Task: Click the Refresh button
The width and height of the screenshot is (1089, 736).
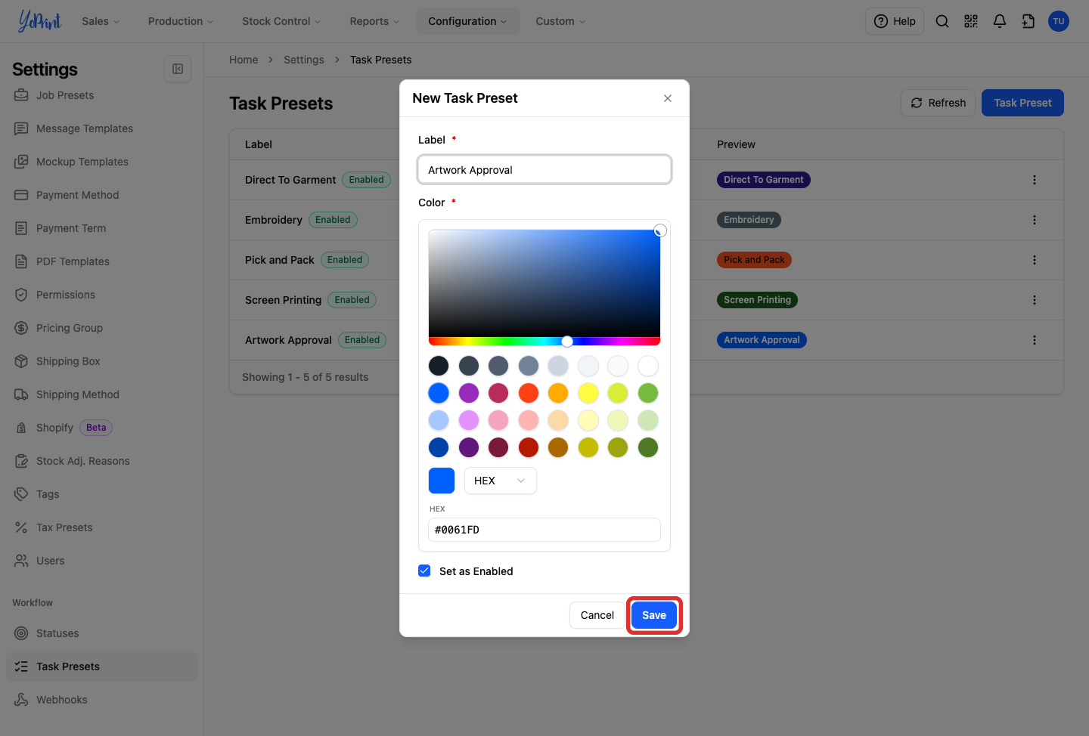Action: [x=938, y=103]
